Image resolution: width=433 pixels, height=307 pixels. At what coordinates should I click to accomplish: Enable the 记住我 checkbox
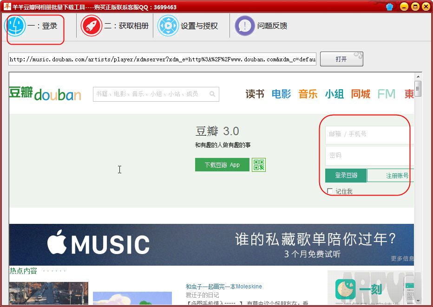point(330,191)
